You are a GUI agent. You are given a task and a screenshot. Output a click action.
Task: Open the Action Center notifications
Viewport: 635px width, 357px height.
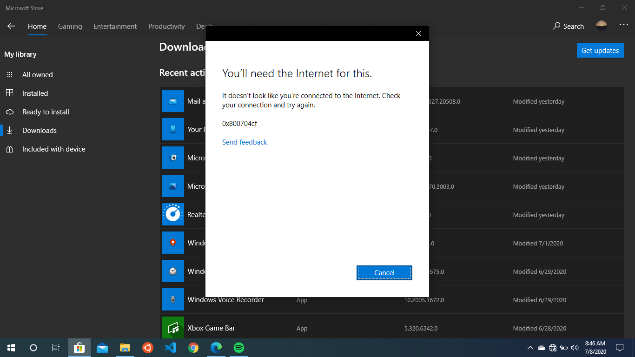tap(619, 348)
